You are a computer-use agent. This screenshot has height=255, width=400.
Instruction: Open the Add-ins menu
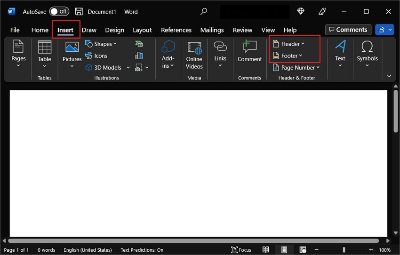pyautogui.click(x=168, y=54)
